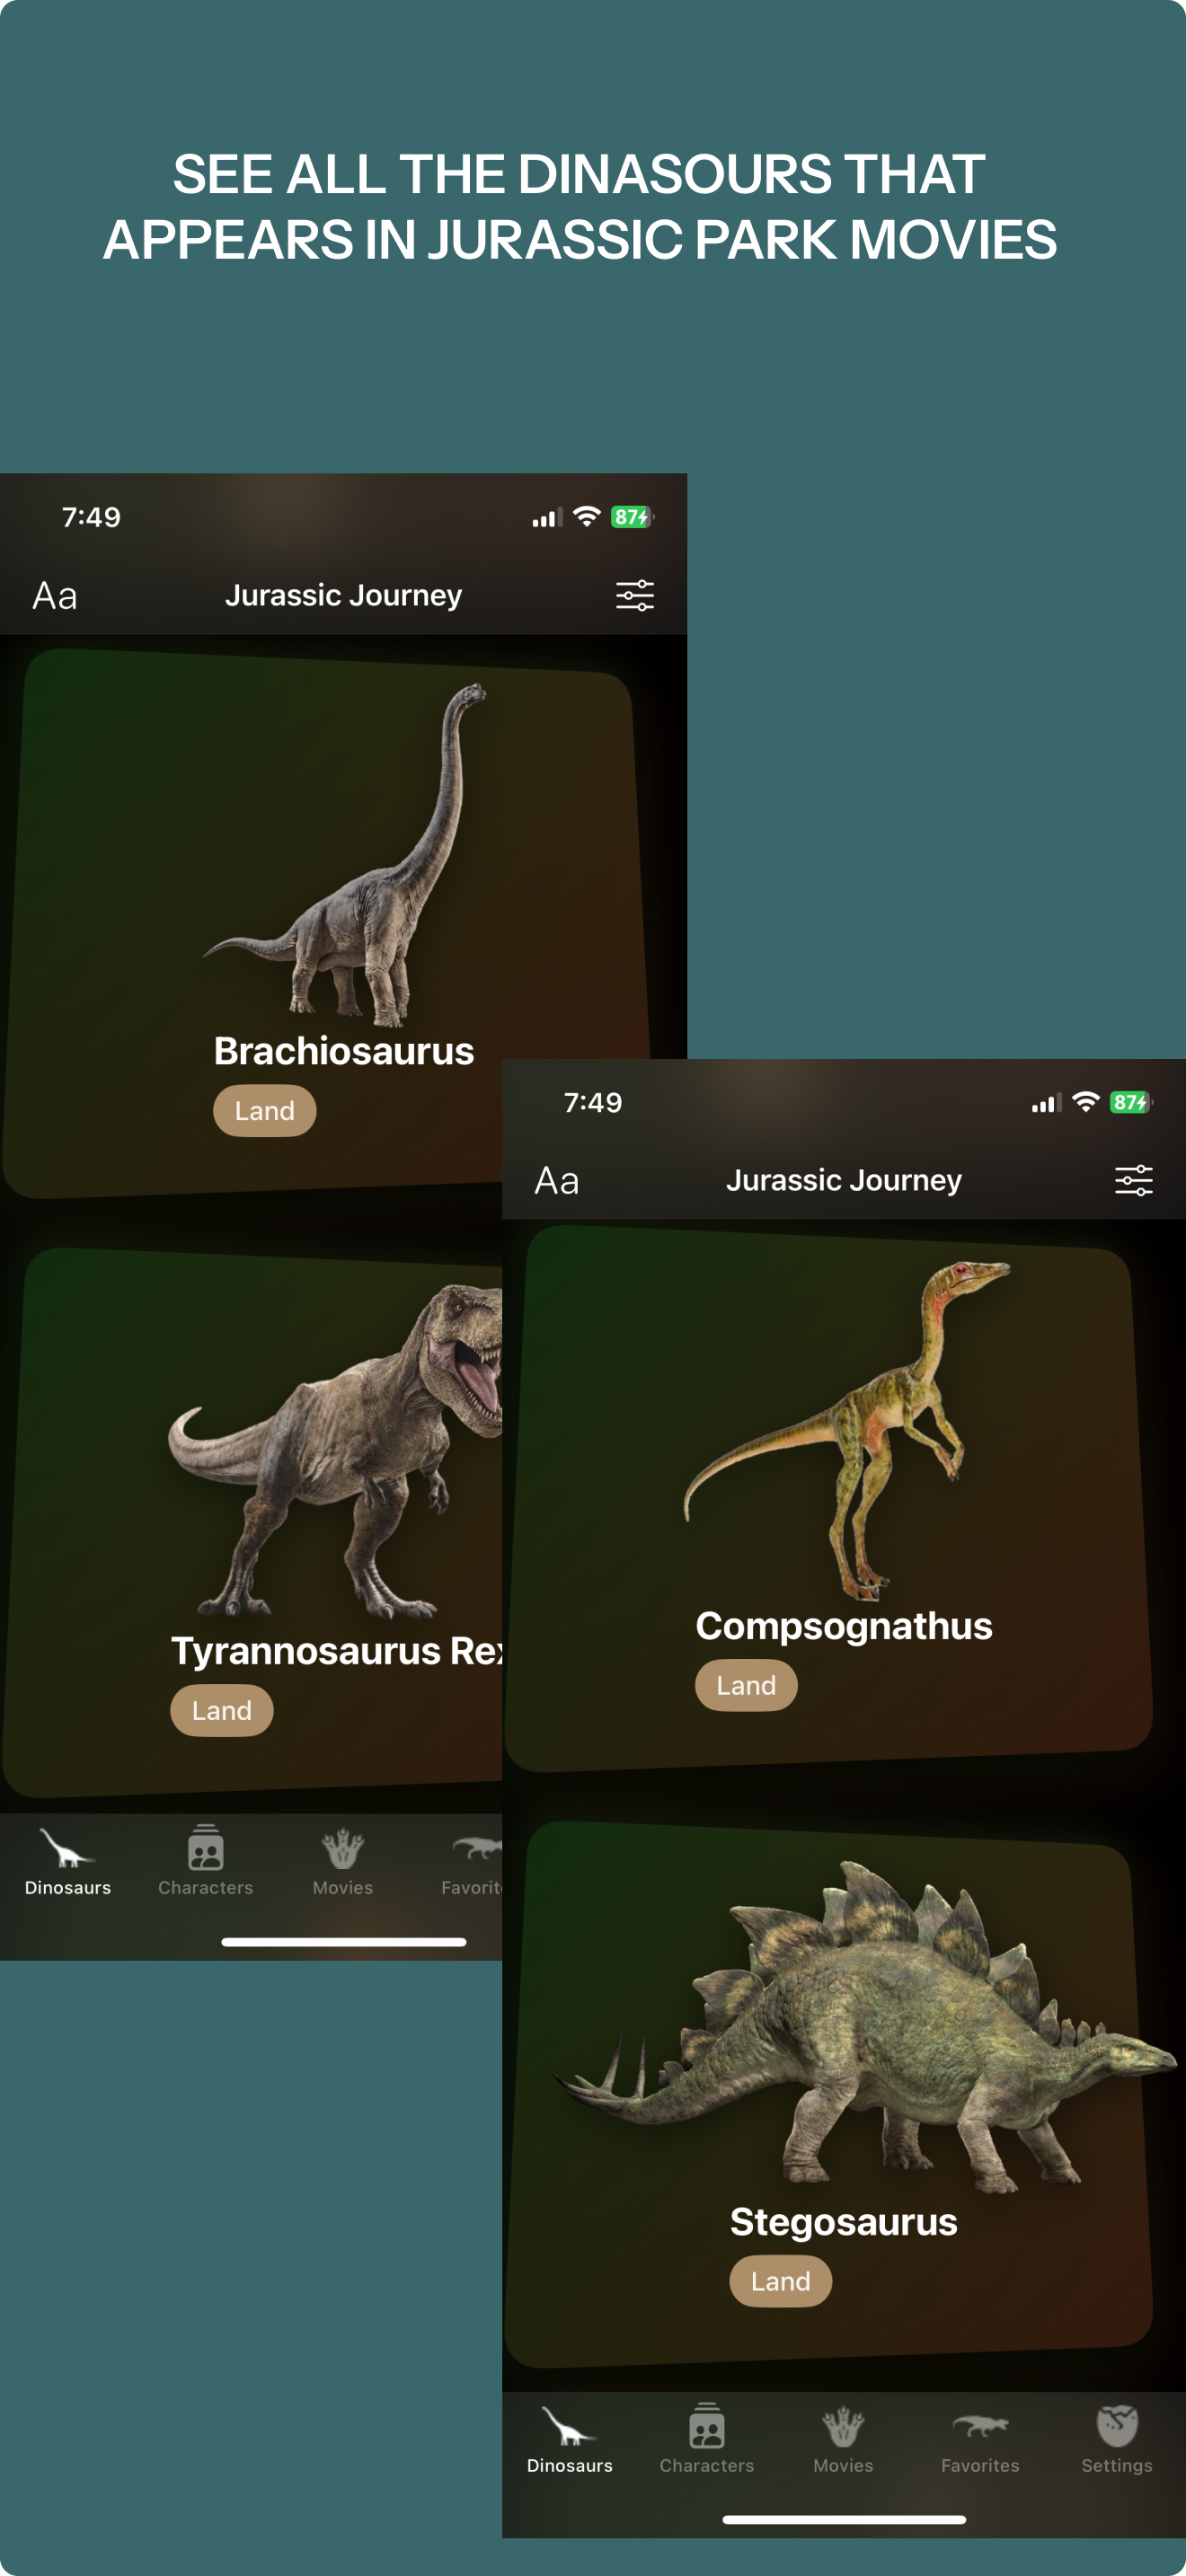Image resolution: width=1186 pixels, height=2576 pixels.
Task: Open Settings tab label in front screenshot
Action: coord(1117,2465)
